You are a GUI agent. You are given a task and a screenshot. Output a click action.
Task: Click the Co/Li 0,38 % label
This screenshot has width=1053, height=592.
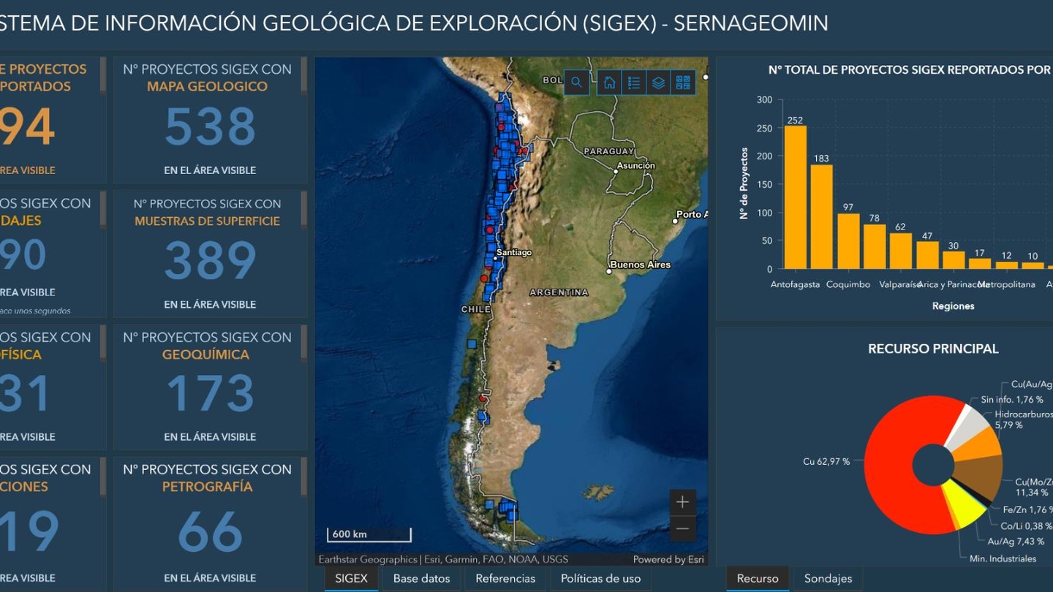[1027, 526]
